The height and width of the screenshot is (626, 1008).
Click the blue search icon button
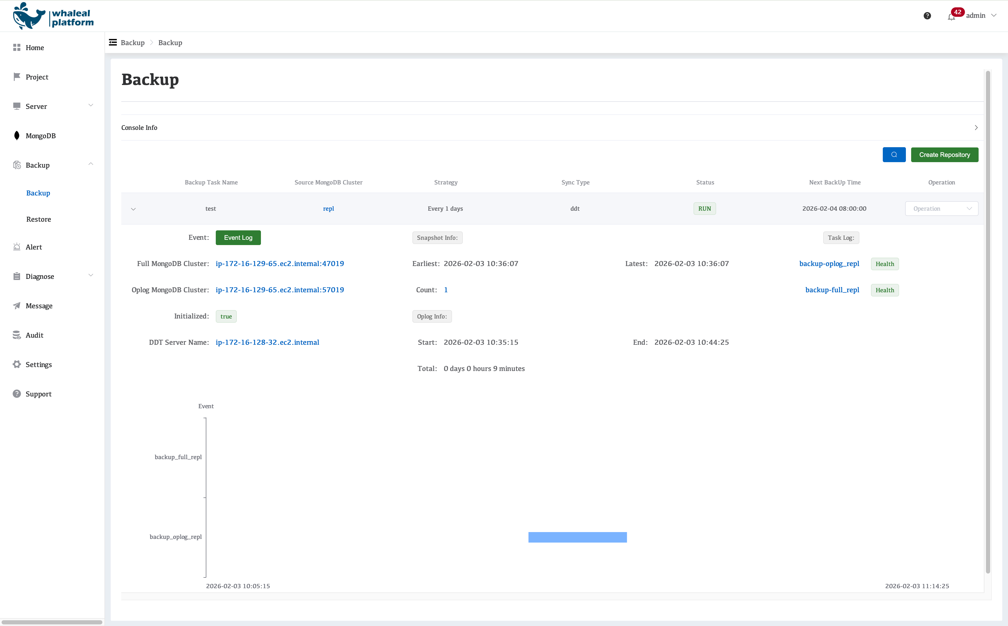pyautogui.click(x=894, y=155)
